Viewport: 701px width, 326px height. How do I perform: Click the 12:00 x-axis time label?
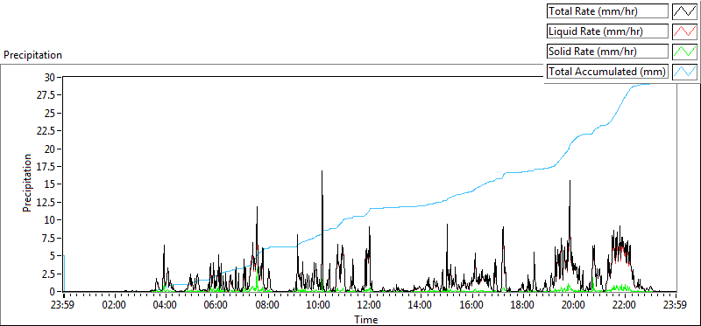tap(370, 305)
